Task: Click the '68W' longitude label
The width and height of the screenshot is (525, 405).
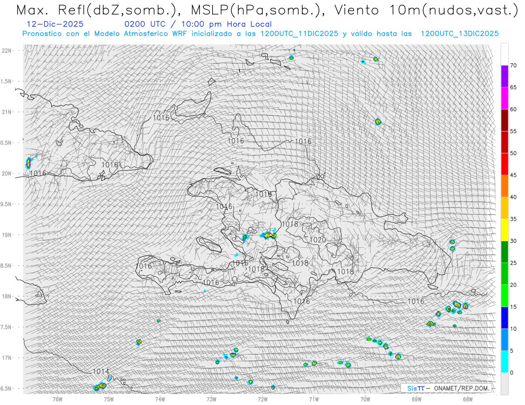Action: 468,399
